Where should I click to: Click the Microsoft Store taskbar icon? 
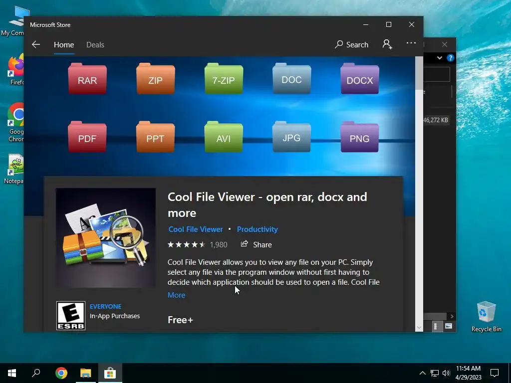tap(110, 373)
